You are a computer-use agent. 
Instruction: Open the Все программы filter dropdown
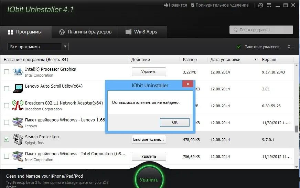(x=38, y=47)
